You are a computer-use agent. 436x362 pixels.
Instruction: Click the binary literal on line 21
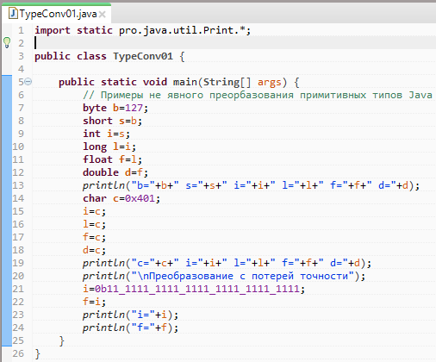(197, 289)
